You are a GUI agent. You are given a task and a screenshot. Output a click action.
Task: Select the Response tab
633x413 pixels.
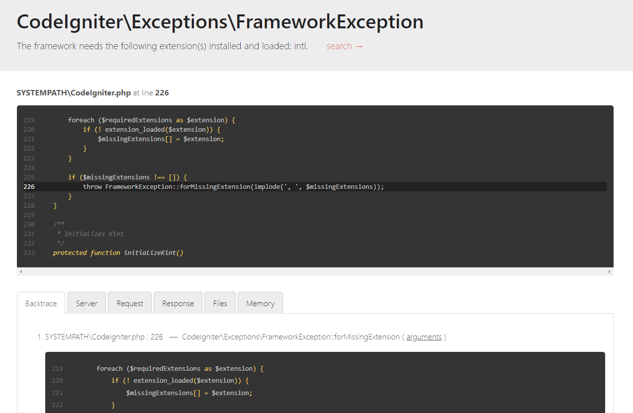coord(178,303)
